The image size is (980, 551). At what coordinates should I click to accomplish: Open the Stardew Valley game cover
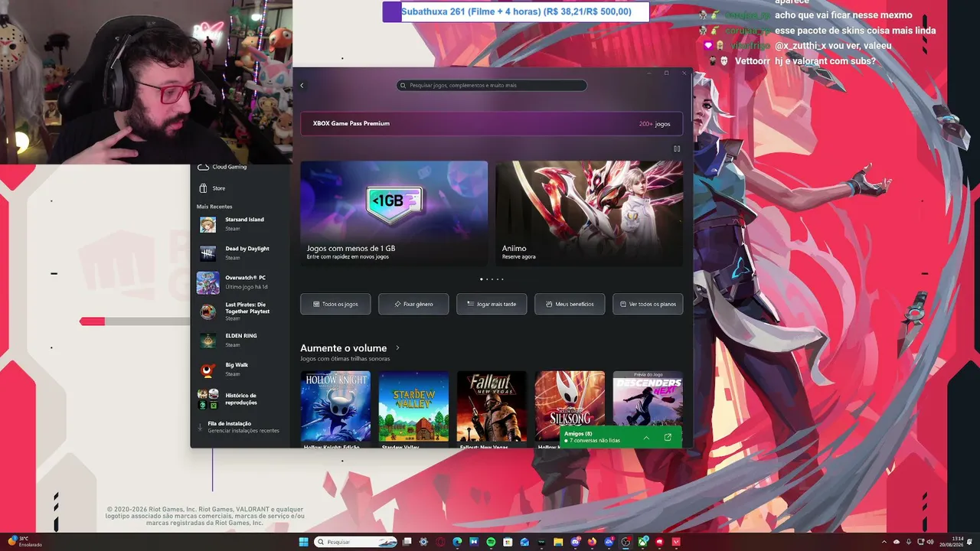413,406
